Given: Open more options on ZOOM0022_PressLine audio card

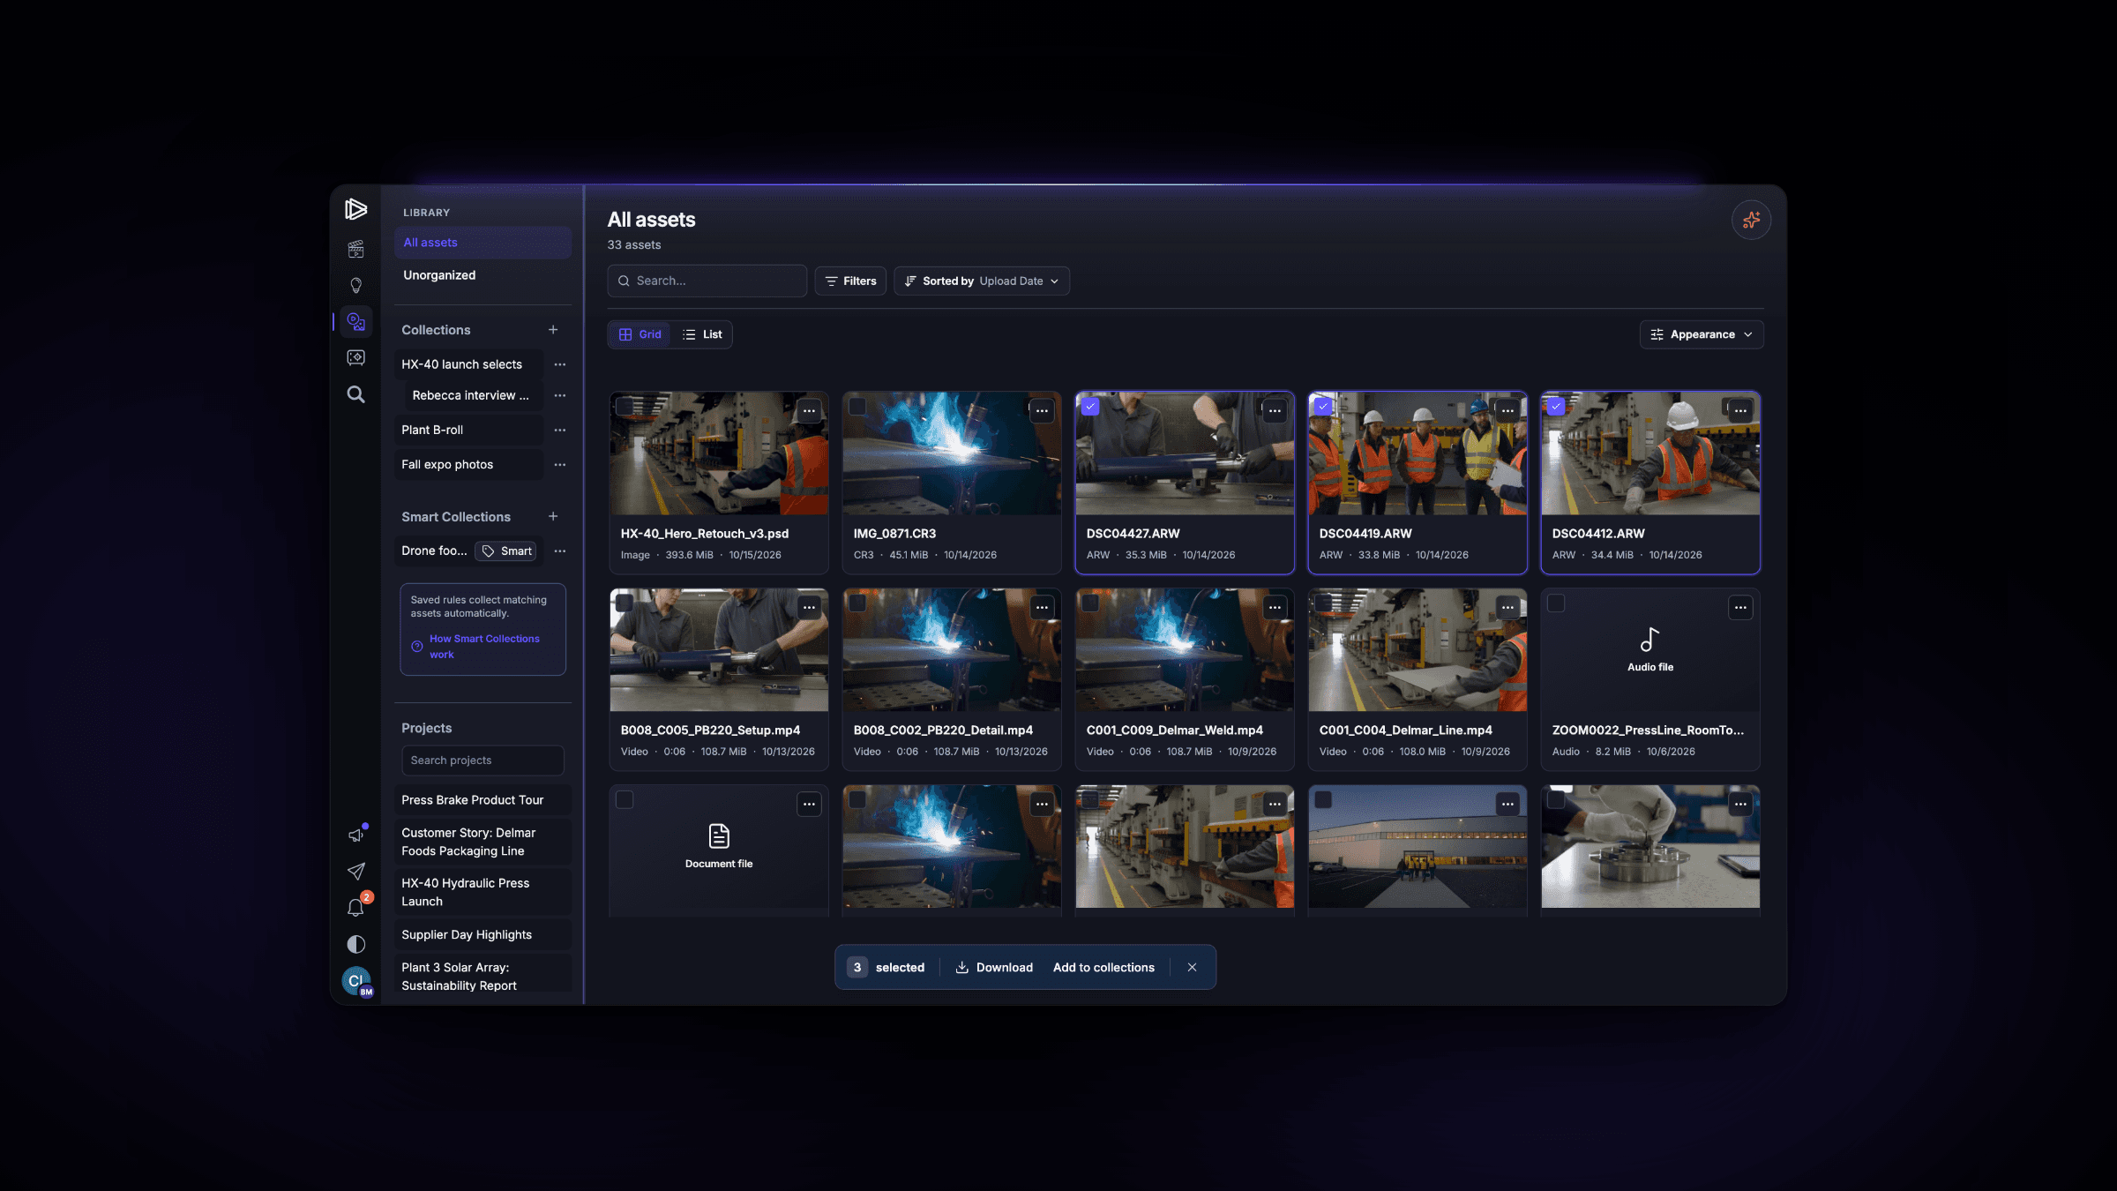Looking at the screenshot, I should [1740, 607].
